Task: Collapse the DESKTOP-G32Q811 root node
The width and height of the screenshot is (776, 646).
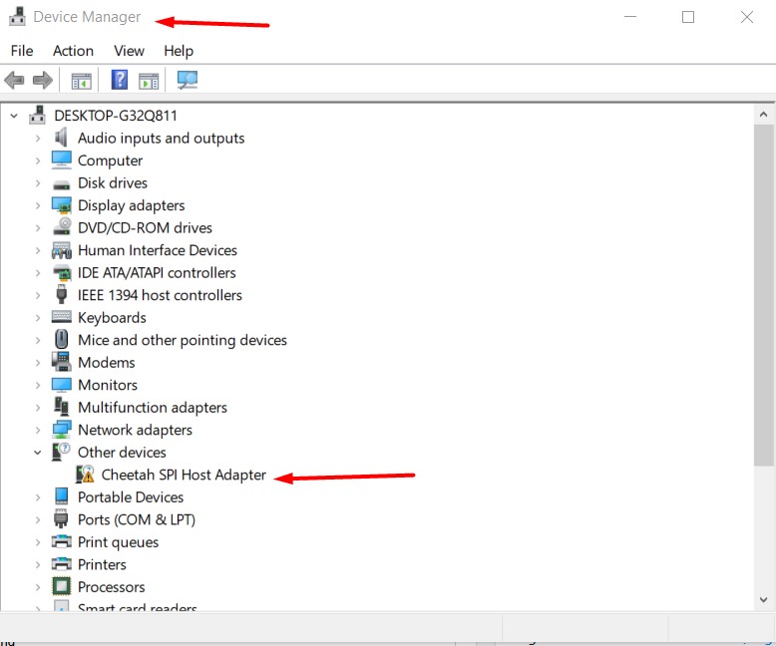Action: 14,116
